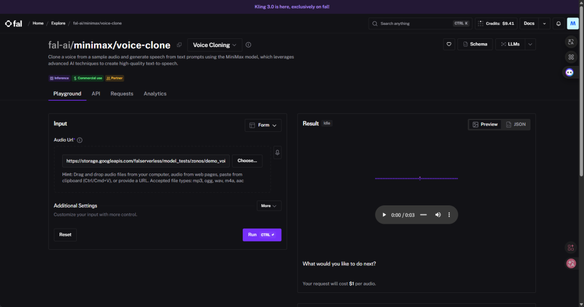Open the Analytics tab

tap(155, 94)
